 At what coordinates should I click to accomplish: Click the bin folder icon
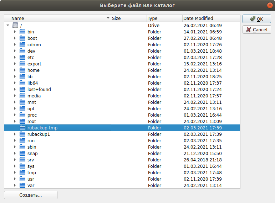(x=22, y=32)
